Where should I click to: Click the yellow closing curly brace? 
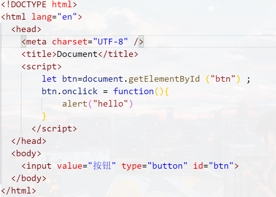tap(44, 116)
